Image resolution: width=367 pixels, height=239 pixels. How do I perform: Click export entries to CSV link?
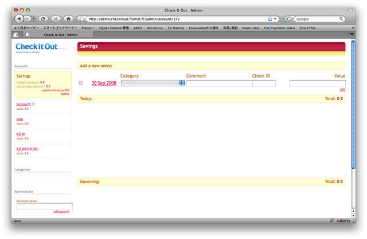(x=56, y=90)
